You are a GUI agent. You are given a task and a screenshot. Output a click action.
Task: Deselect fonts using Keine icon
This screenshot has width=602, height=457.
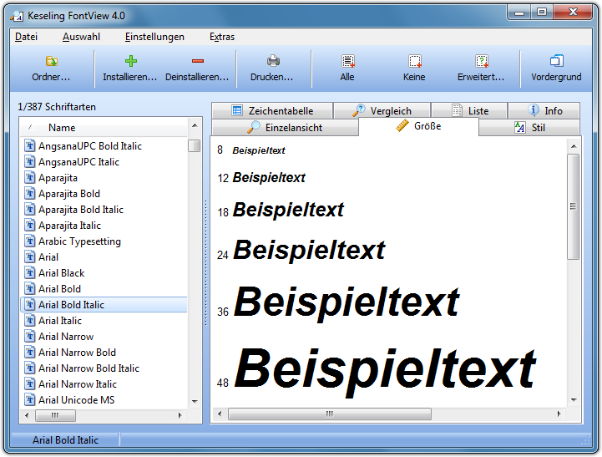pos(414,61)
